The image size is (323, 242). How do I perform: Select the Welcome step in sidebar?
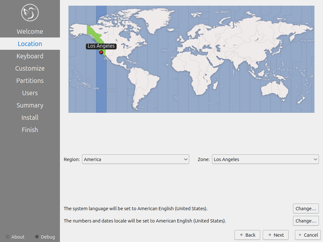[30, 32]
